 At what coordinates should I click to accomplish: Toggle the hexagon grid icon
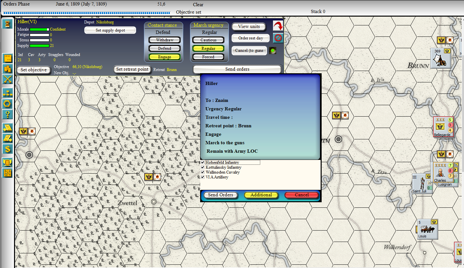click(x=7, y=104)
